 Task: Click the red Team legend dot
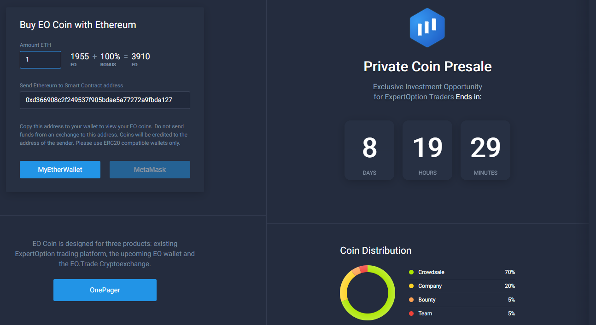click(411, 314)
